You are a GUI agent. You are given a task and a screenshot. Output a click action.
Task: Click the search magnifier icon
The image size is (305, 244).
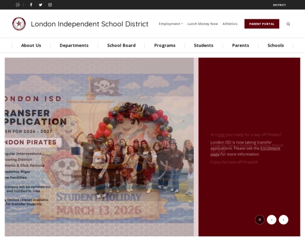288,24
